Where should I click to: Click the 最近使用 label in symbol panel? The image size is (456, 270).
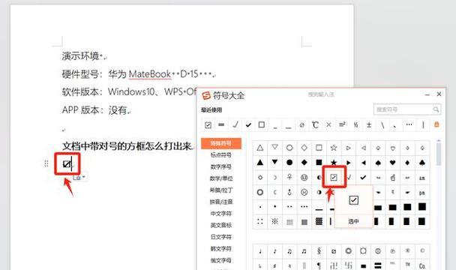pos(211,110)
